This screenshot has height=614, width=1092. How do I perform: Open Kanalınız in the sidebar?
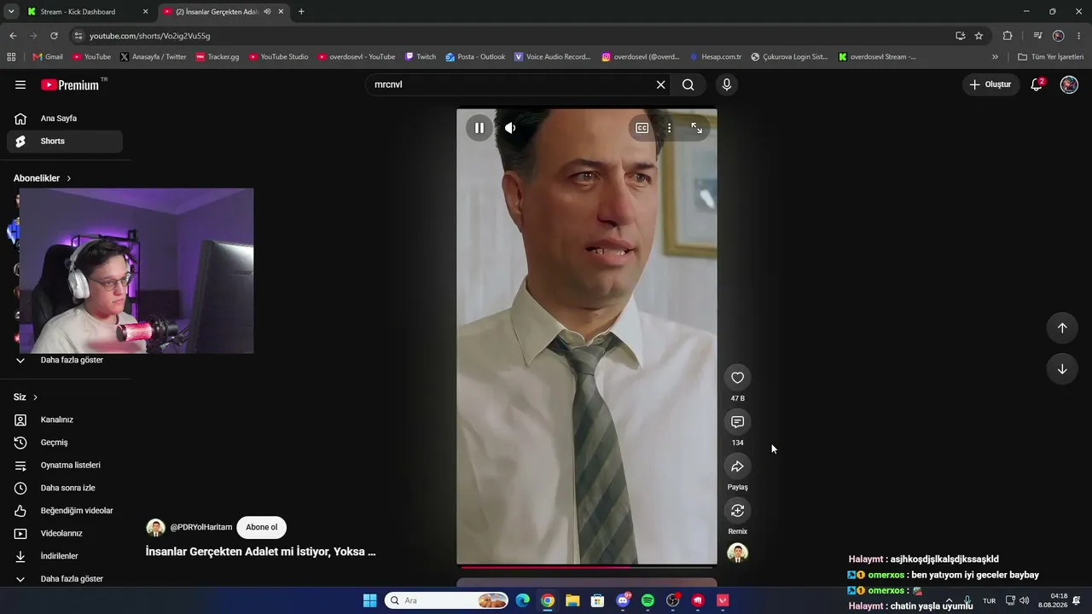coord(65,420)
